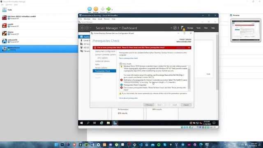Click scroll-down arrow of results list
Viewport: 263px width, 148px height.
point(189,90)
